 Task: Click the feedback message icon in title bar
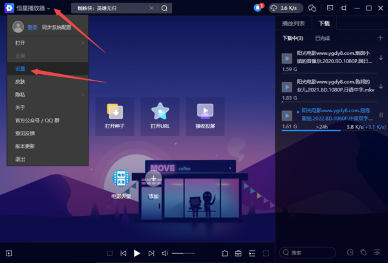coord(330,8)
